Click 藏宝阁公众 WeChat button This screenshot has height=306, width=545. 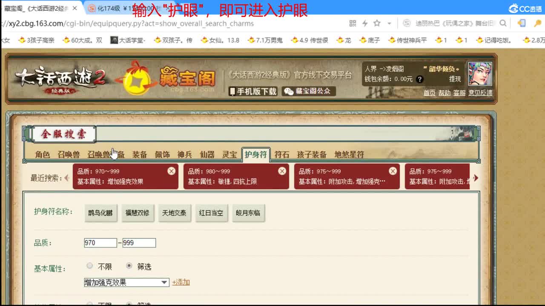309,91
